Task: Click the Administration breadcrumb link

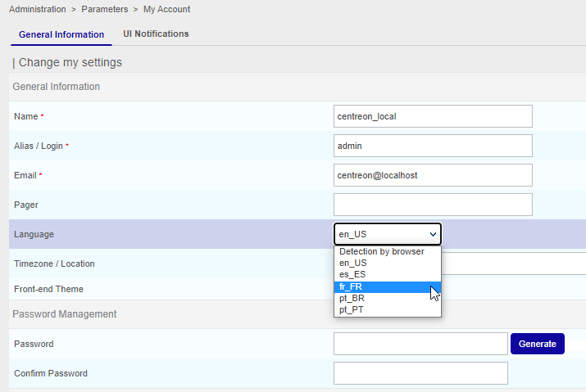Action: 38,9
